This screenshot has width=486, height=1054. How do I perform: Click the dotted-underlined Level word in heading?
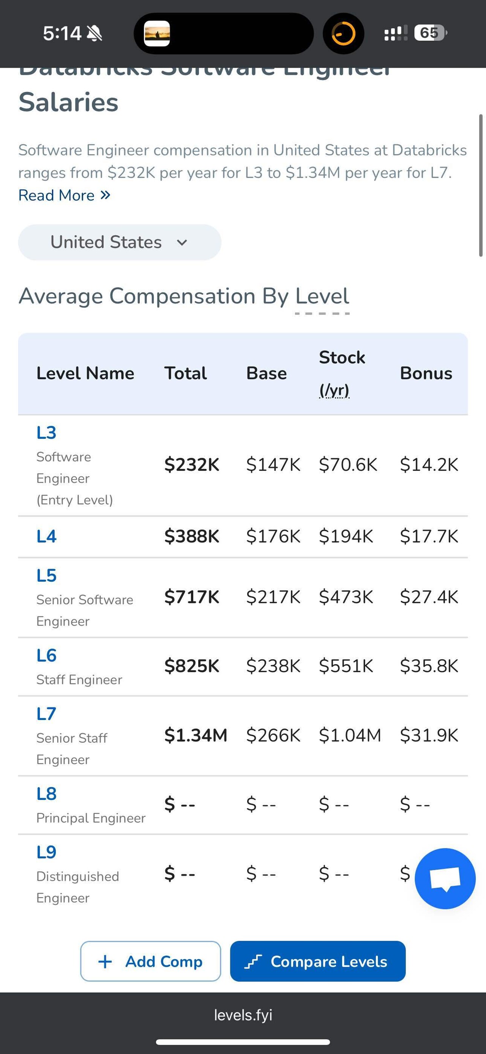(x=322, y=296)
